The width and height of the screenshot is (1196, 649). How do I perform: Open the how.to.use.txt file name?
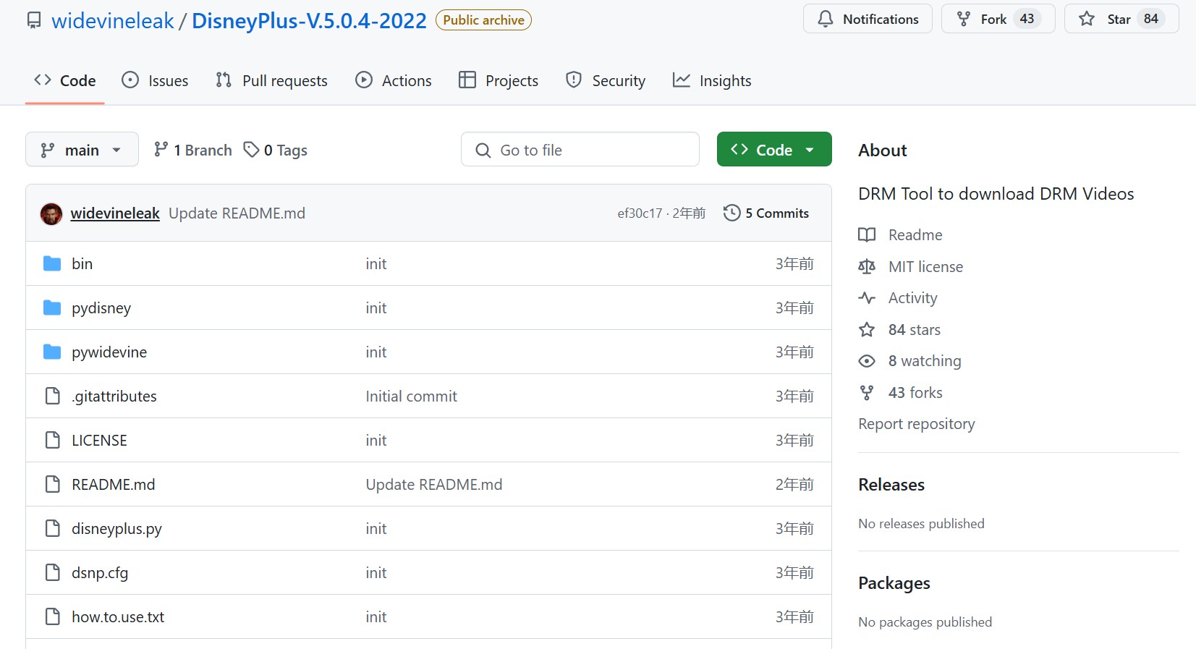click(x=118, y=616)
